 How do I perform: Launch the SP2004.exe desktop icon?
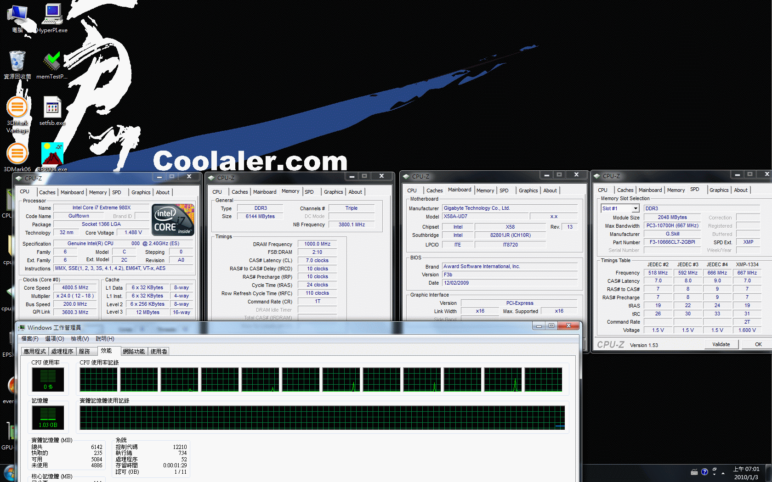pos(52,157)
